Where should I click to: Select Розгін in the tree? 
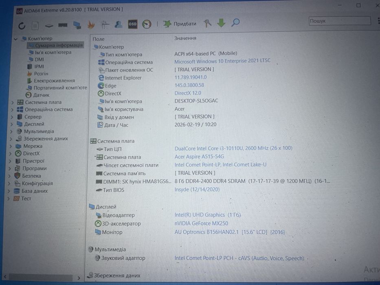click(x=38, y=73)
